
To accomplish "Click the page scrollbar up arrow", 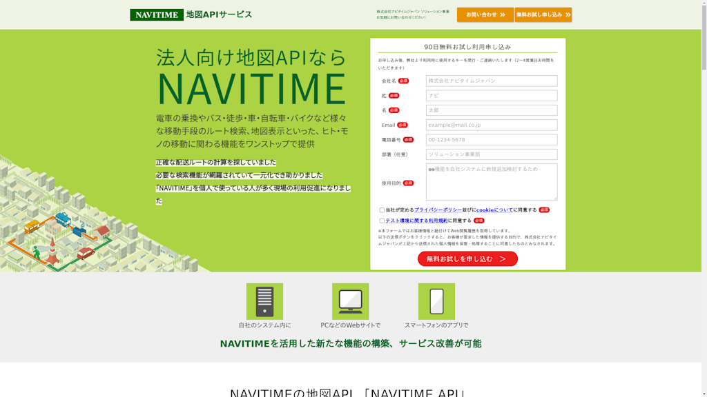I will click(x=704, y=4).
